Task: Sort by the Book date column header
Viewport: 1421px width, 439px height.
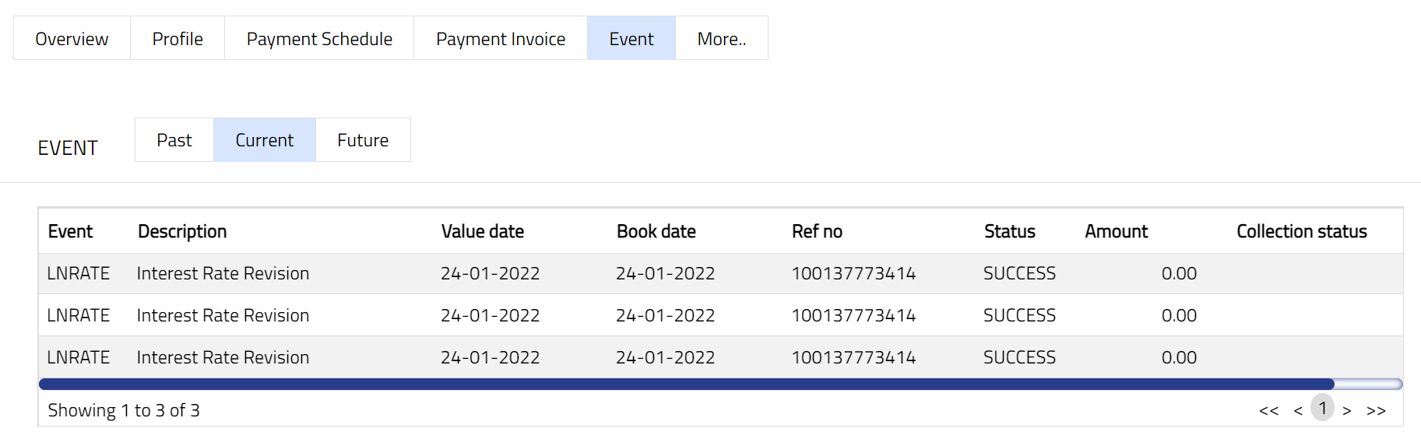Action: coord(656,231)
